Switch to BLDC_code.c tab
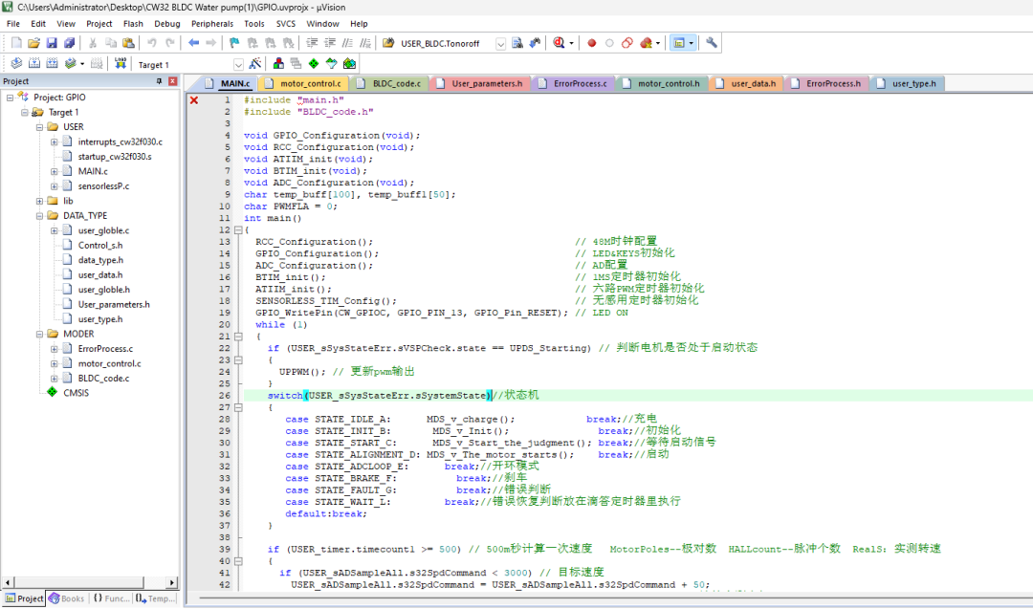1033x609 pixels. pyautogui.click(x=390, y=83)
